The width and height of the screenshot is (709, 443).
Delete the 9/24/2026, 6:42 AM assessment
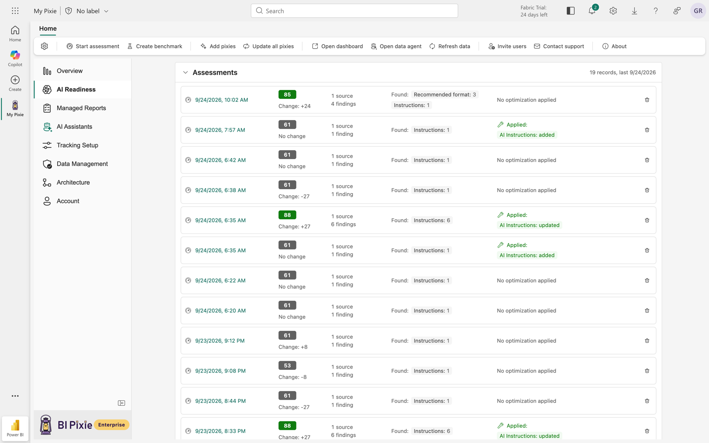647,160
